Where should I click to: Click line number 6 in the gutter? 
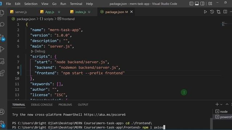coord(18,57)
